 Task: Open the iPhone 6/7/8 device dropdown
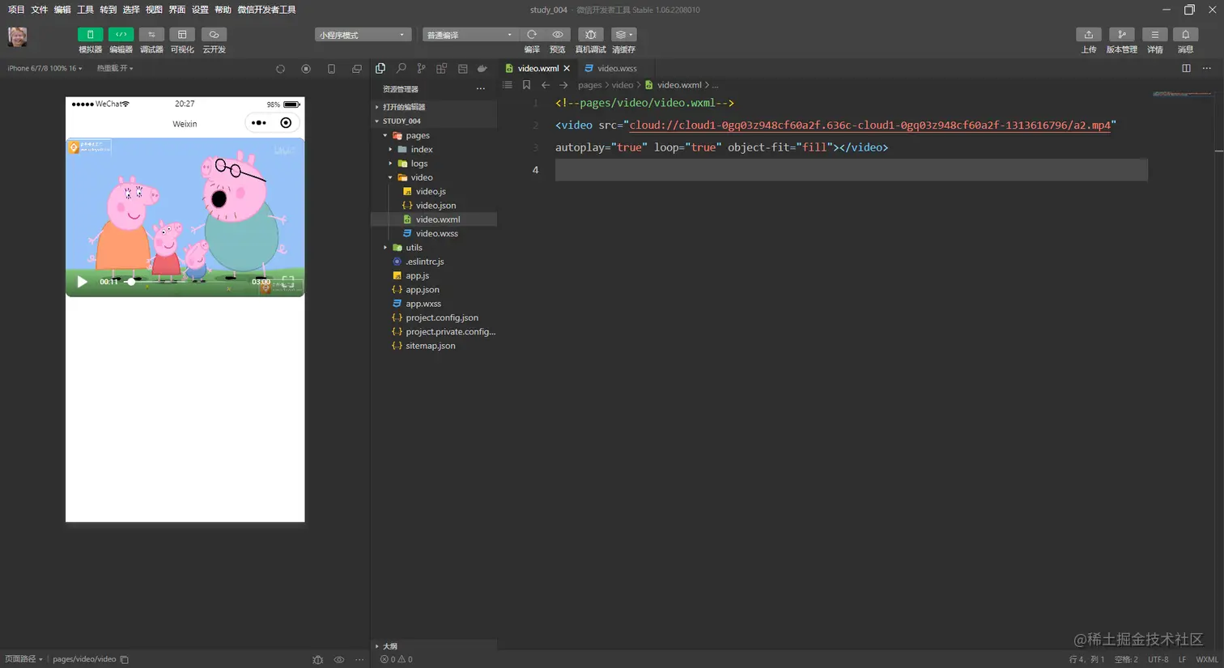click(45, 69)
